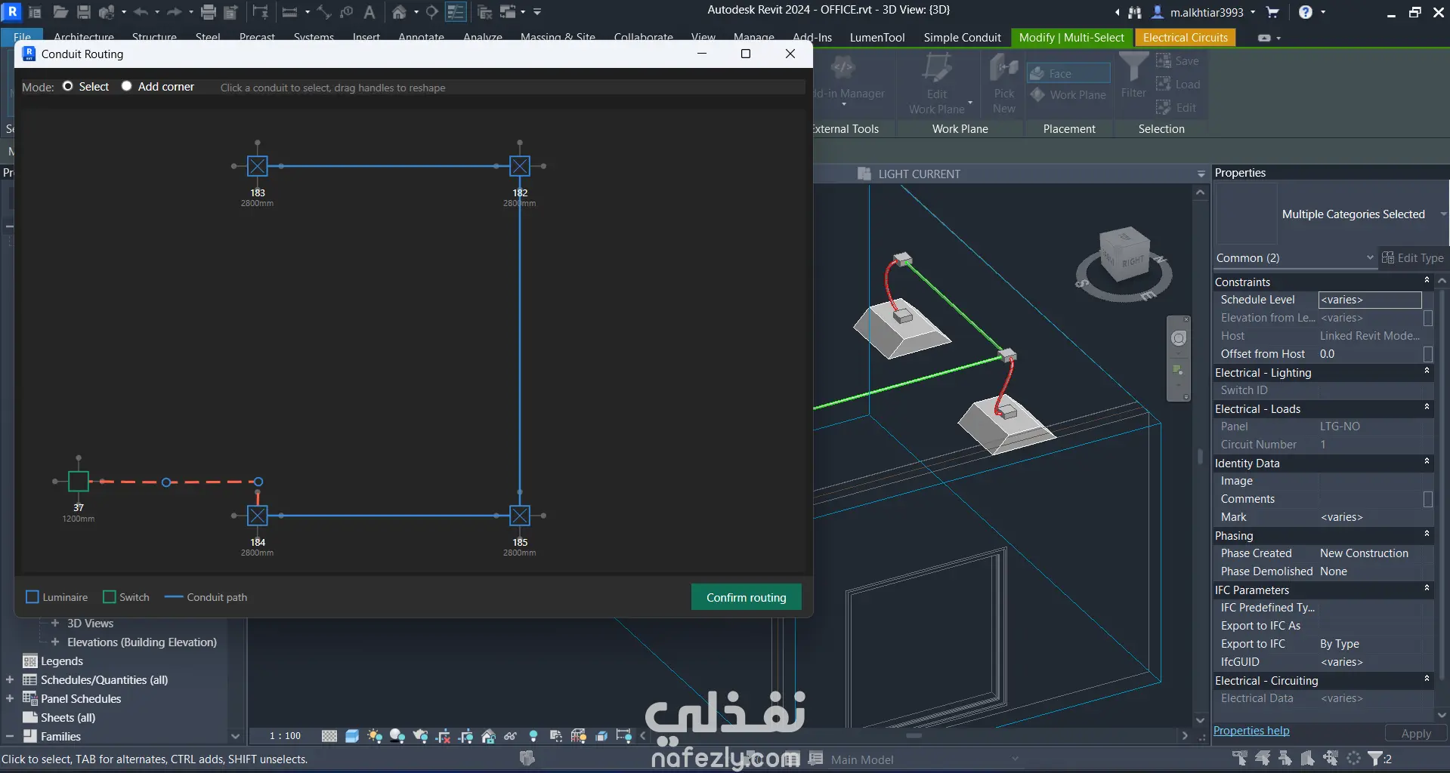Expand Schedules/Quantities (all) tree node
The height and width of the screenshot is (773, 1450).
[10, 679]
